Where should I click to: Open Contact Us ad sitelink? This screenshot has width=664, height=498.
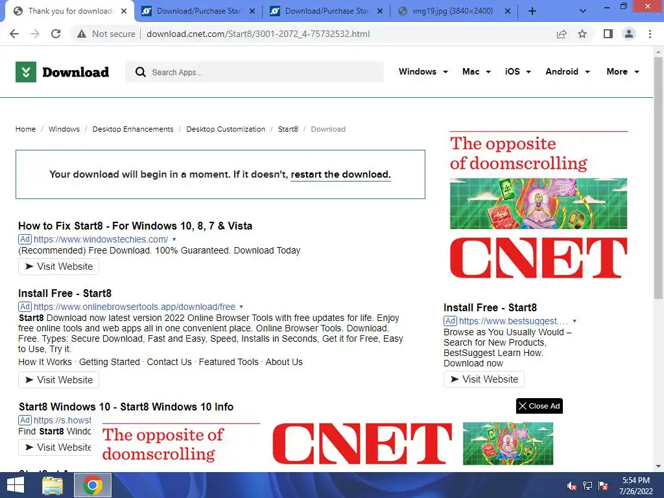click(169, 362)
